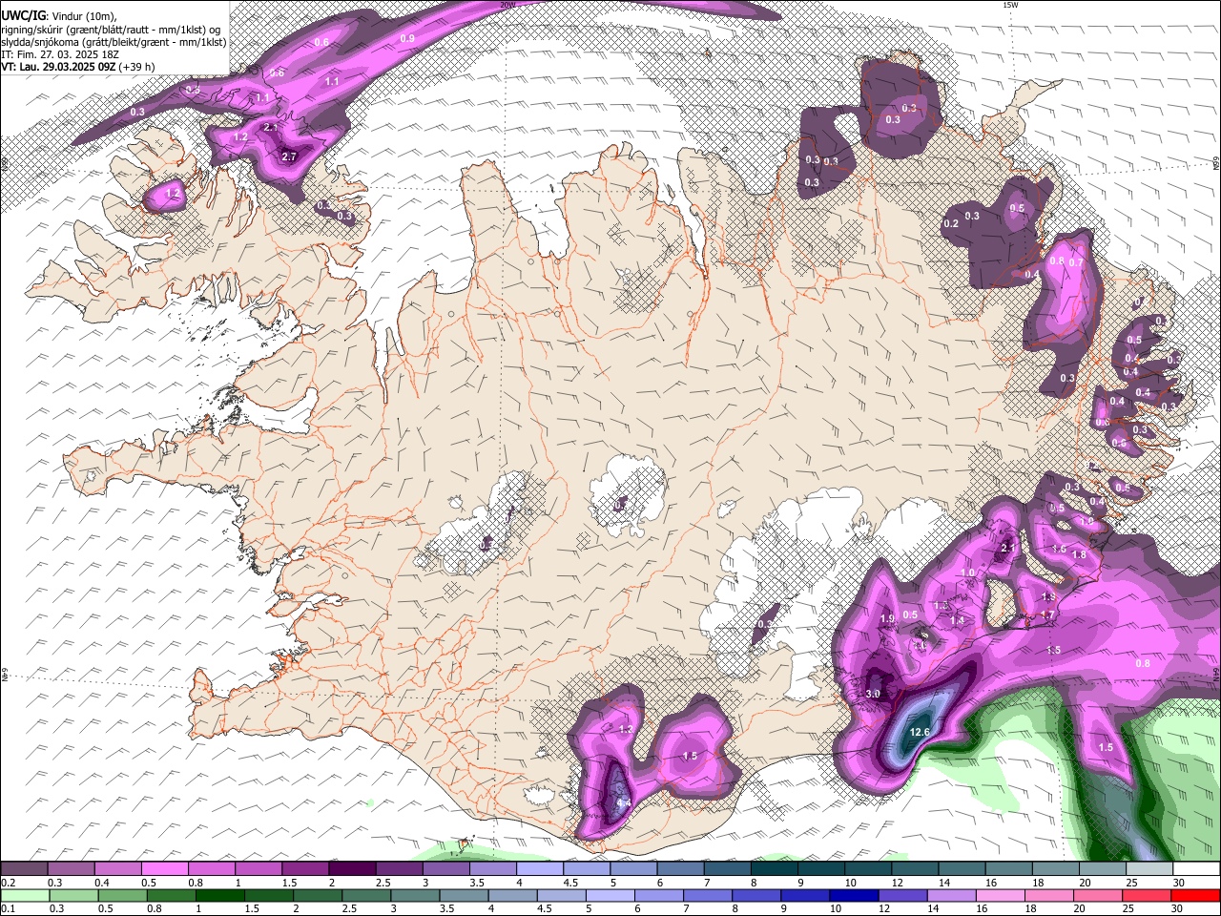The image size is (1221, 916).
Task: Pick the violet lower swatch starting at 12
Action: (903, 895)
